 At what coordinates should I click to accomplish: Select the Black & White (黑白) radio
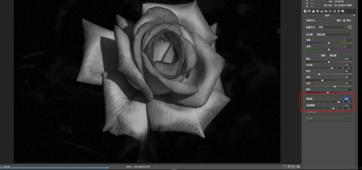344,20
